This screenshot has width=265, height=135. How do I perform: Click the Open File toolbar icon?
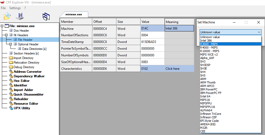(x=7, y=16)
